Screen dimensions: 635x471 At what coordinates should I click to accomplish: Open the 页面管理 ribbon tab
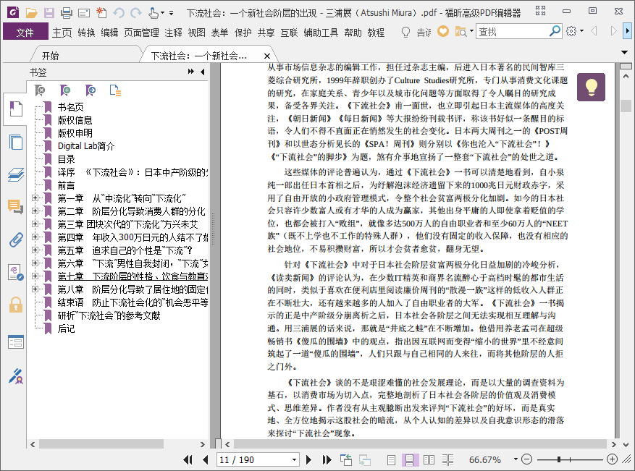(x=141, y=33)
